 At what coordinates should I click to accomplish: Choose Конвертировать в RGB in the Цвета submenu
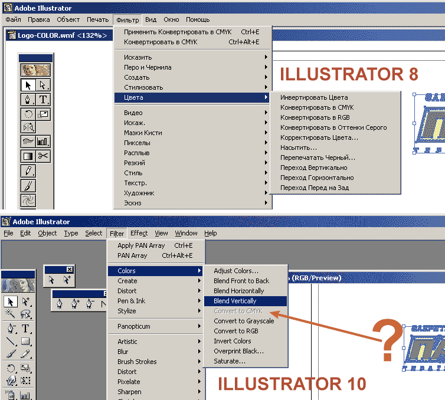pyautogui.click(x=335, y=117)
